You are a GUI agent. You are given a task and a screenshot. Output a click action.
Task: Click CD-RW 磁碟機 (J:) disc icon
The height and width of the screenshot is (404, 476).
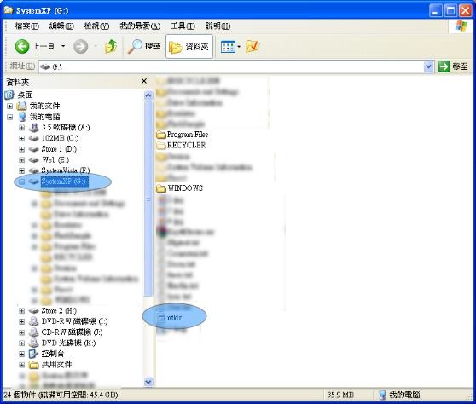(x=34, y=332)
